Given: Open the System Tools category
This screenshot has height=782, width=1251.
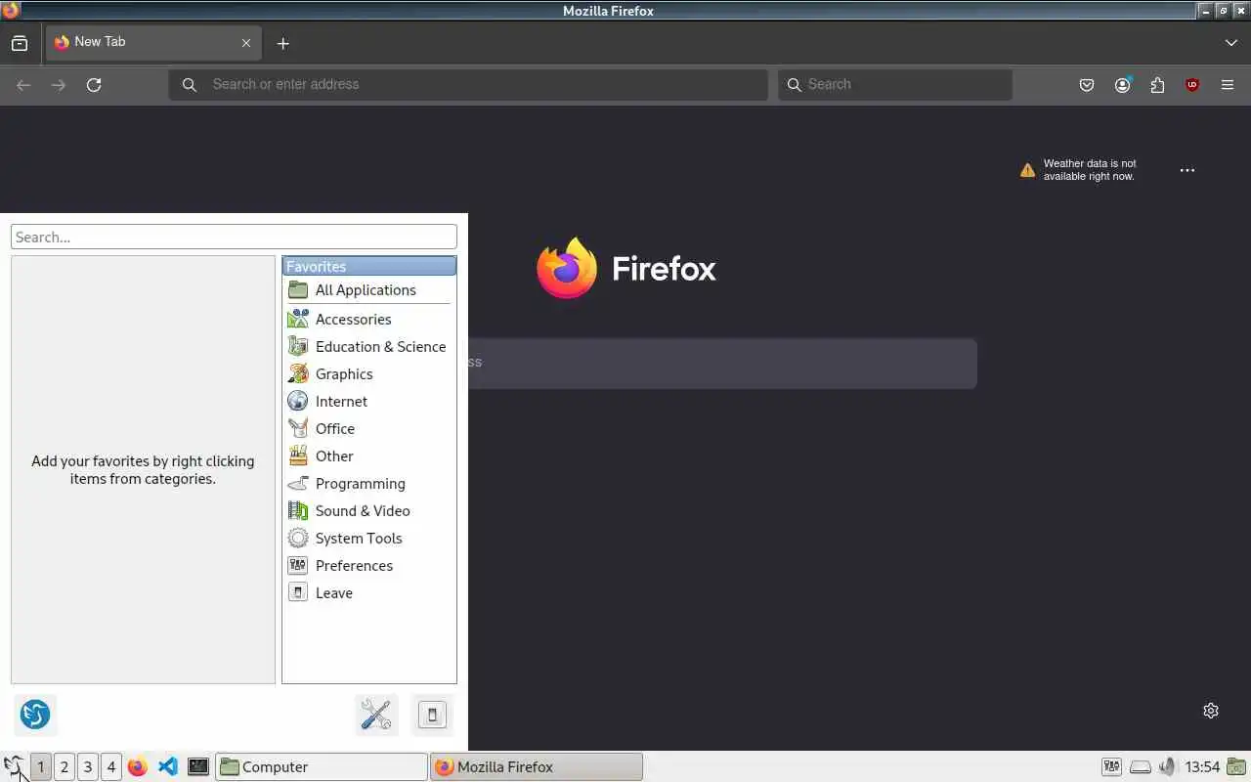Looking at the screenshot, I should (x=369, y=539).
